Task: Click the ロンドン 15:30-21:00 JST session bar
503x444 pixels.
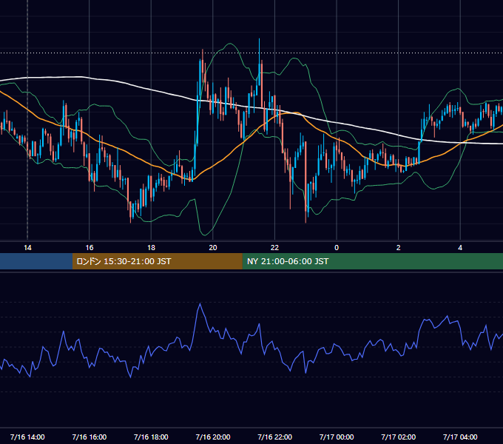Action: point(157,261)
